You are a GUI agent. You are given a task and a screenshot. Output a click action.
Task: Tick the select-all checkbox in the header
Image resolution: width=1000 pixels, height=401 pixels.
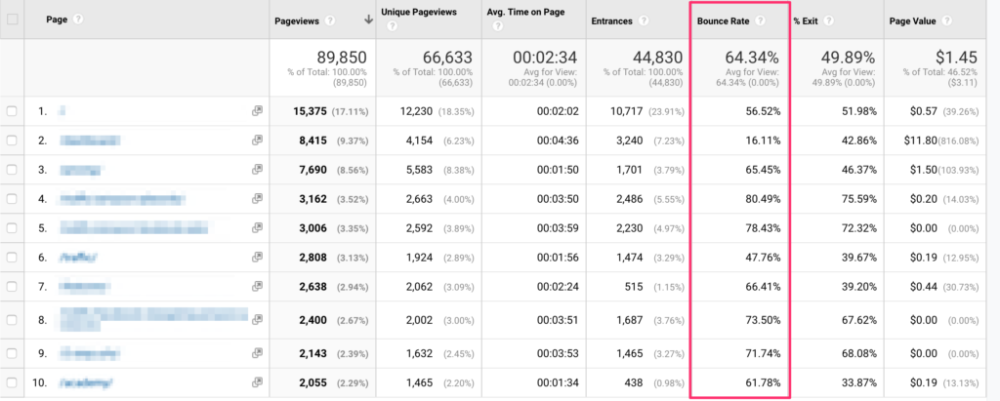pyautogui.click(x=12, y=20)
